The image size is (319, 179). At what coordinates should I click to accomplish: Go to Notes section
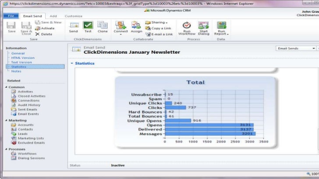tap(16, 71)
